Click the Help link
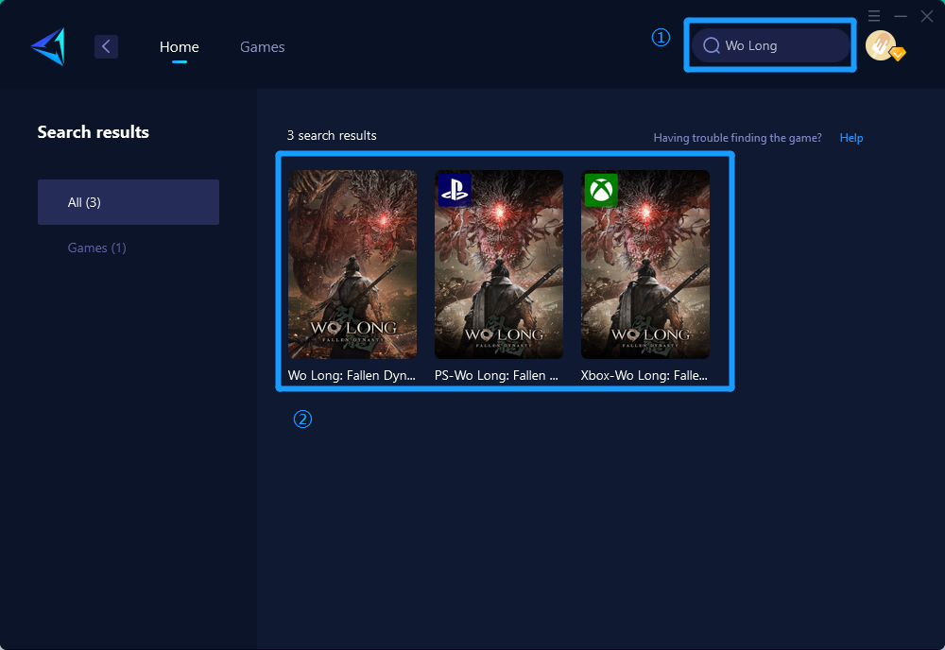Viewport: 945px width, 650px height. [851, 137]
